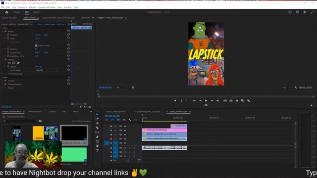This screenshot has width=317, height=178.
Task: Select the Slip tool
Action: [x=97, y=133]
